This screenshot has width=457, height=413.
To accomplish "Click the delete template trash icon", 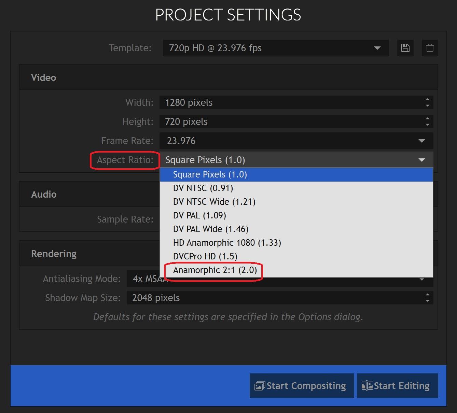I will (430, 48).
